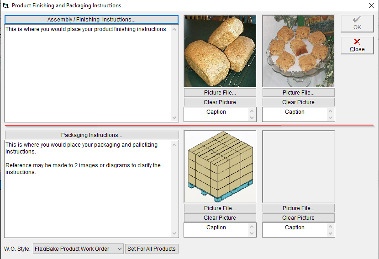Screen dimensions: 379x259
Task: Click the Close button with red X
Action: pyautogui.click(x=357, y=46)
